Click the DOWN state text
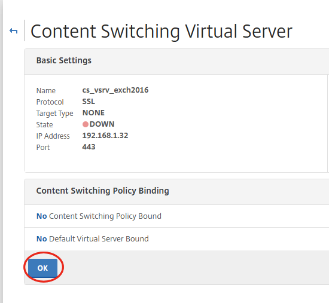Screen dimensions: 329x303 [102, 124]
